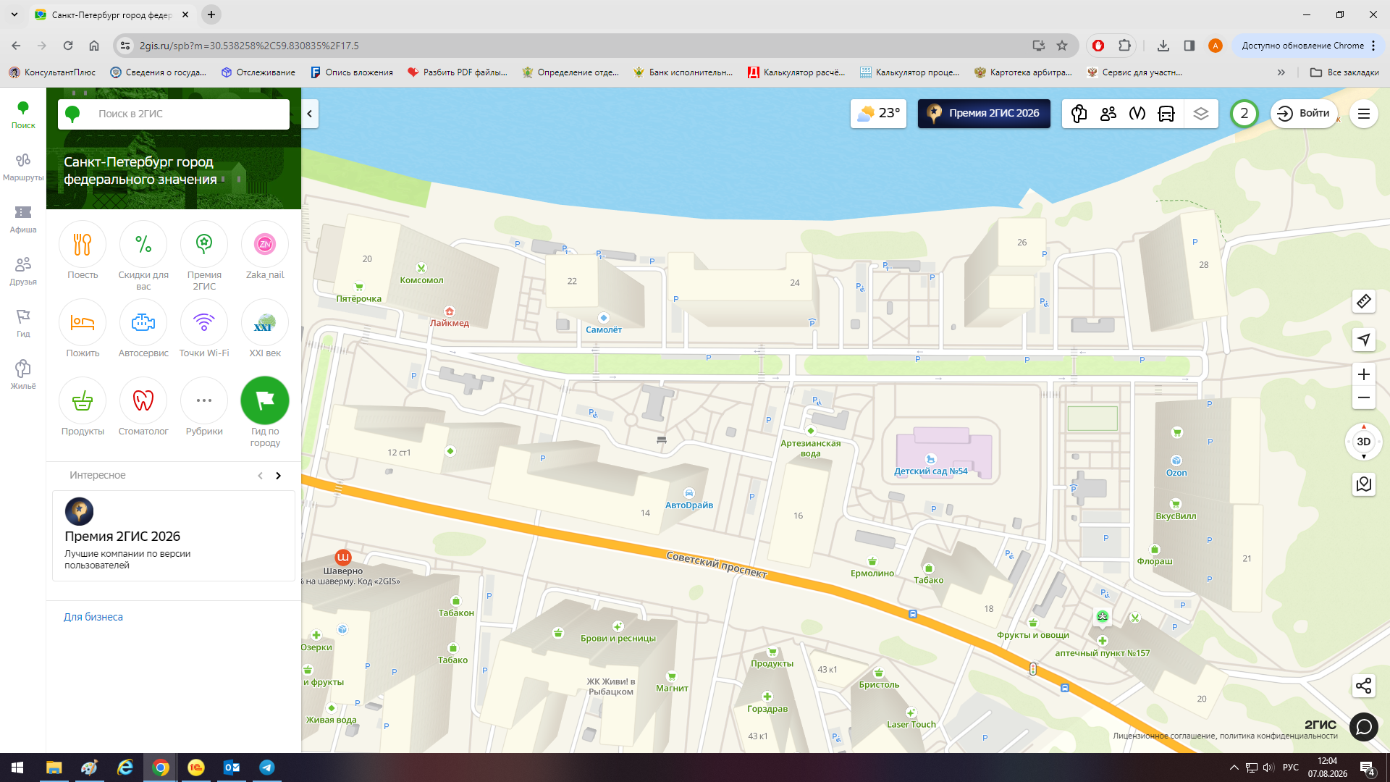The width and height of the screenshot is (1390, 782).
Task: Select Лаймкед clinic marker
Action: click(450, 317)
